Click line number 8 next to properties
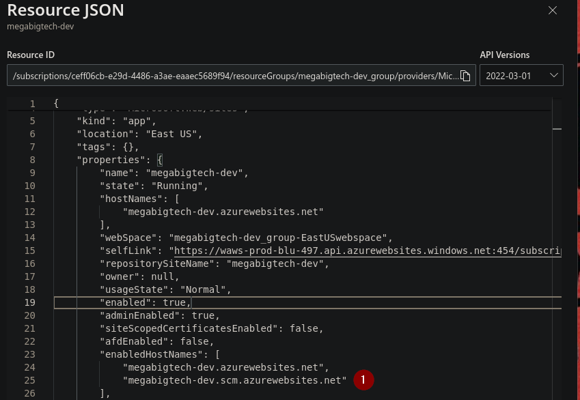 [x=32, y=159]
